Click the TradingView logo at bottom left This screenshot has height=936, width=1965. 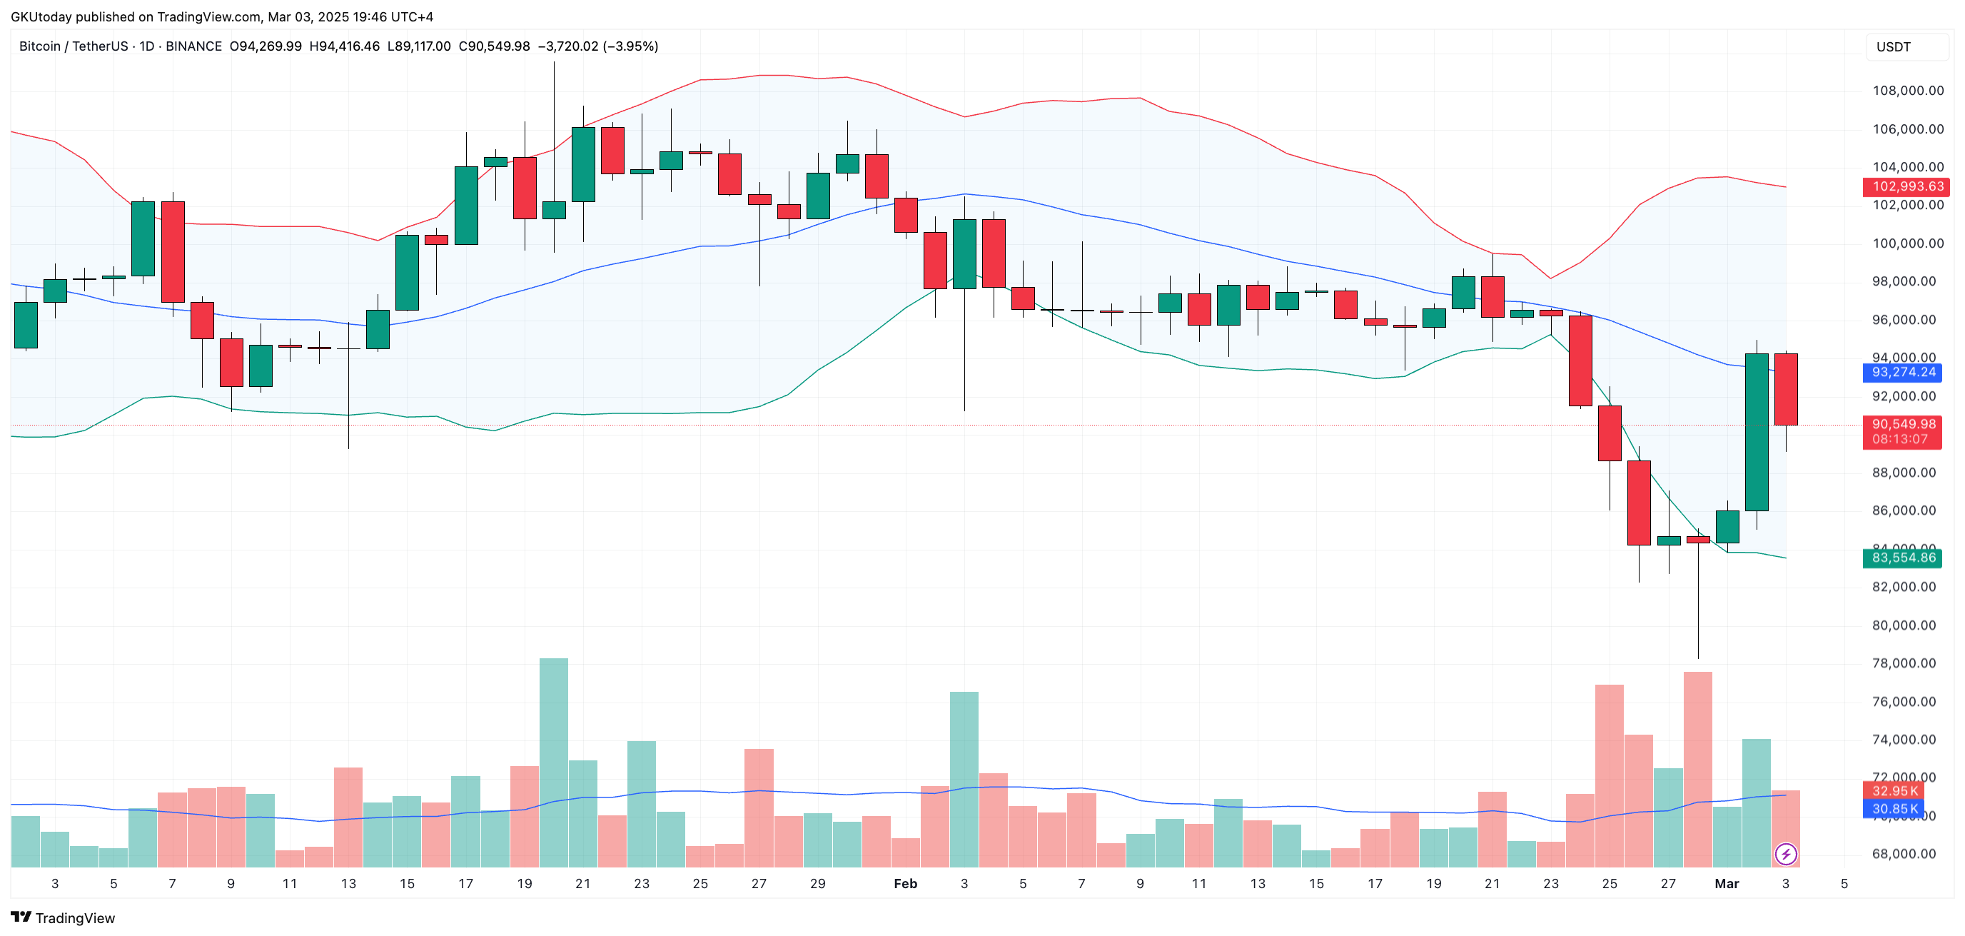63,917
